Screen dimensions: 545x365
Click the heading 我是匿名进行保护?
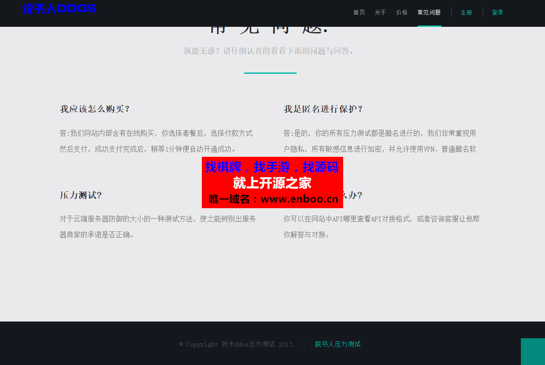323,109
